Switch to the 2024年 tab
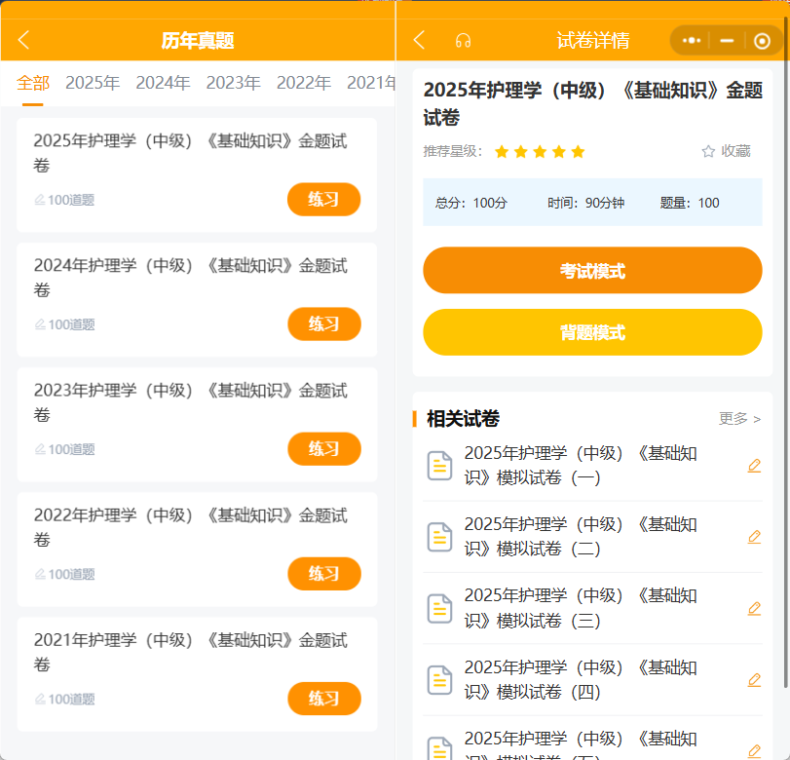Image resolution: width=790 pixels, height=760 pixels. click(x=163, y=83)
